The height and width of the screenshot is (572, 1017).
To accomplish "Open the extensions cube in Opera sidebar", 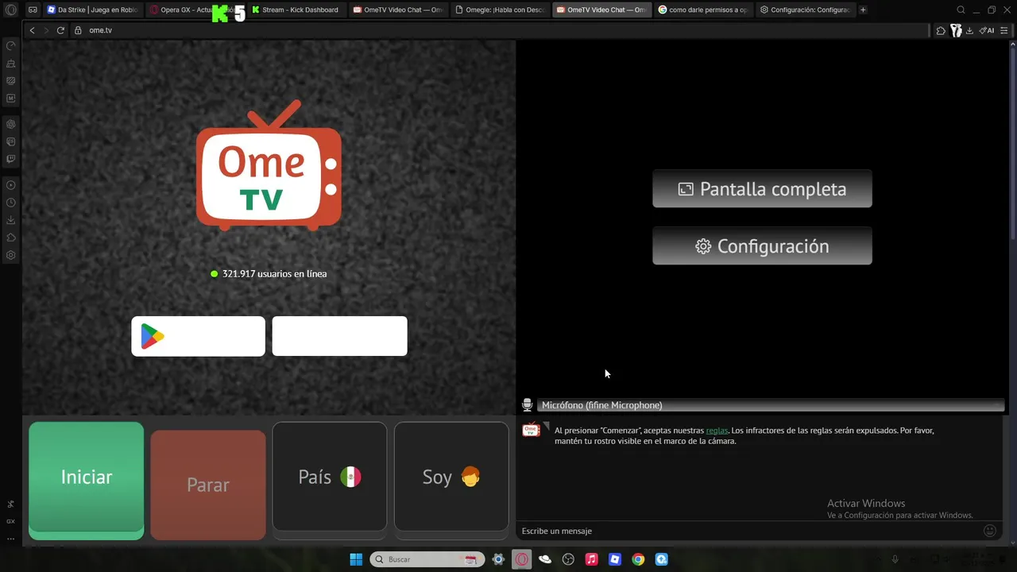I will pyautogui.click(x=11, y=238).
